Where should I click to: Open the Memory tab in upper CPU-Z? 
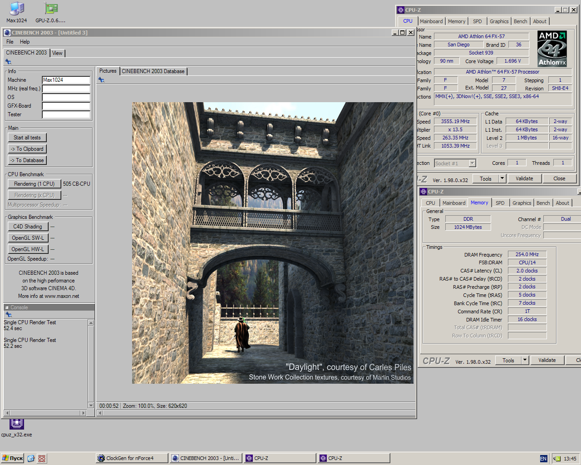click(457, 21)
